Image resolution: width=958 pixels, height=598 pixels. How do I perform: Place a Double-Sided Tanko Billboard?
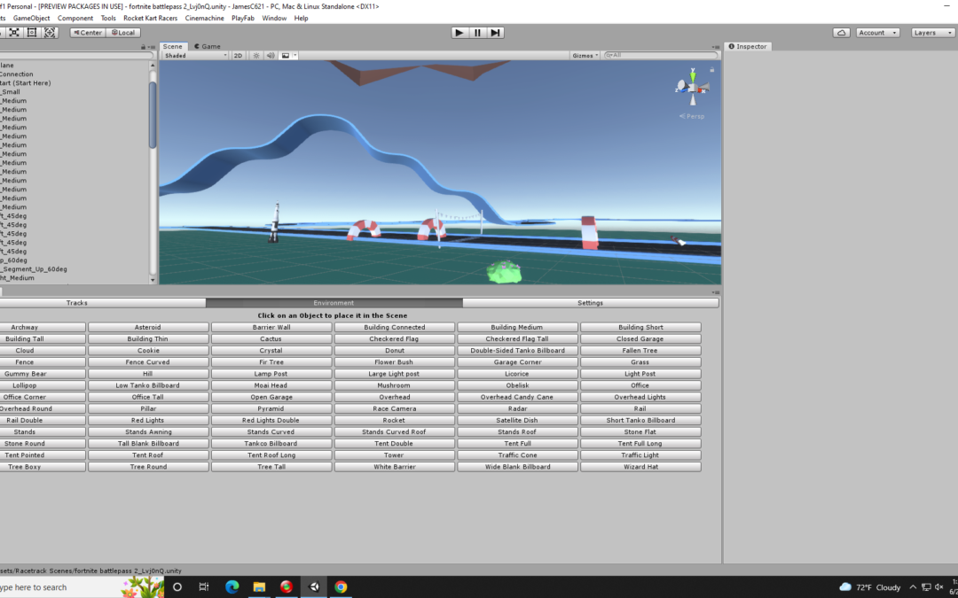click(x=517, y=350)
